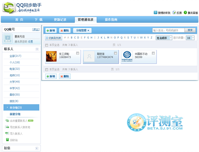
Task: Collapse the 联系人 panel arrow
Action: tap(37, 49)
